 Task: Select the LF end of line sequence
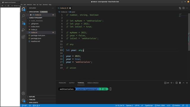click(142, 106)
